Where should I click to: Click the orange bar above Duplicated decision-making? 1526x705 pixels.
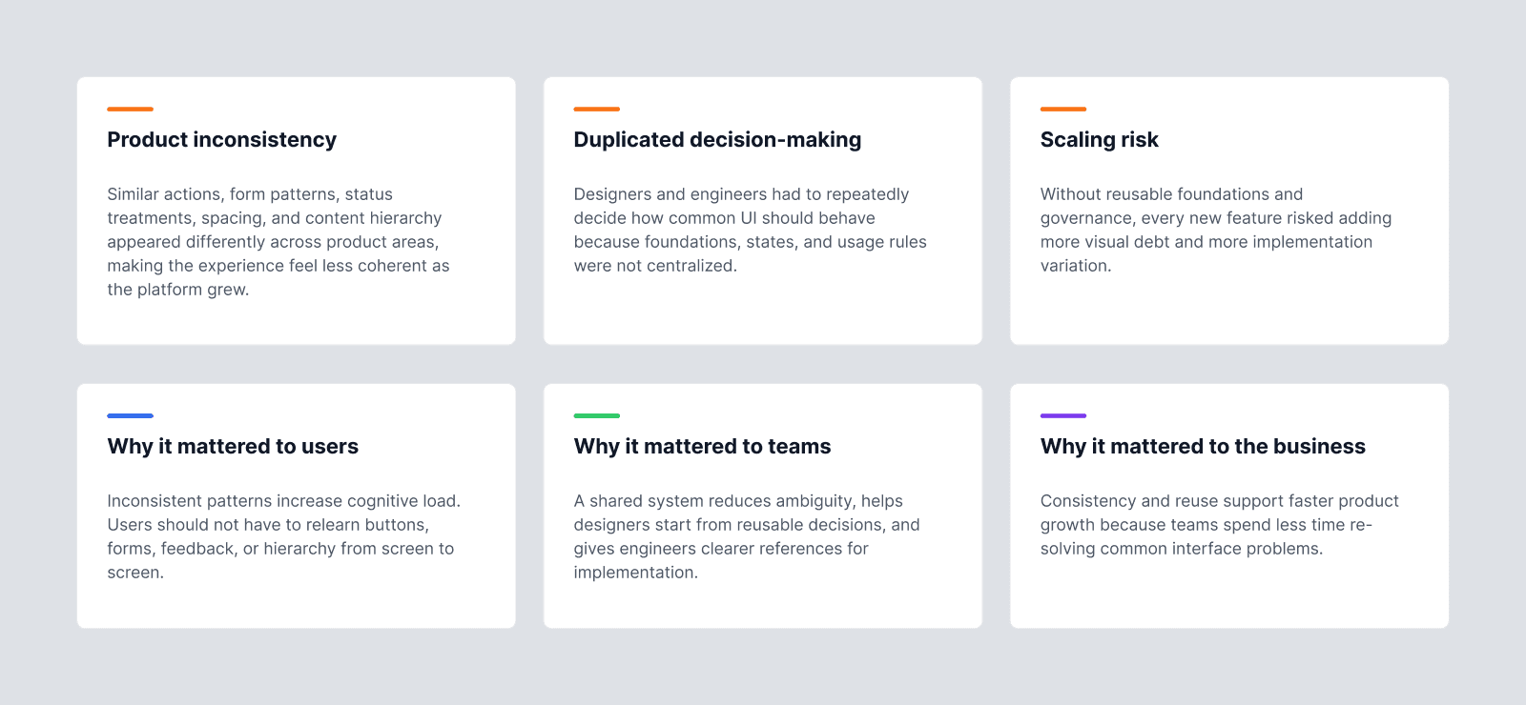click(596, 110)
